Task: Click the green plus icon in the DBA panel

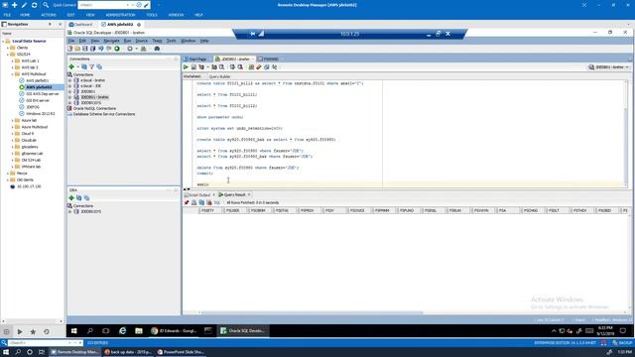Action: pos(71,198)
